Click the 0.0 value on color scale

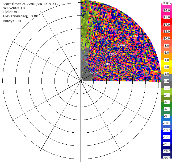pos(167,81)
